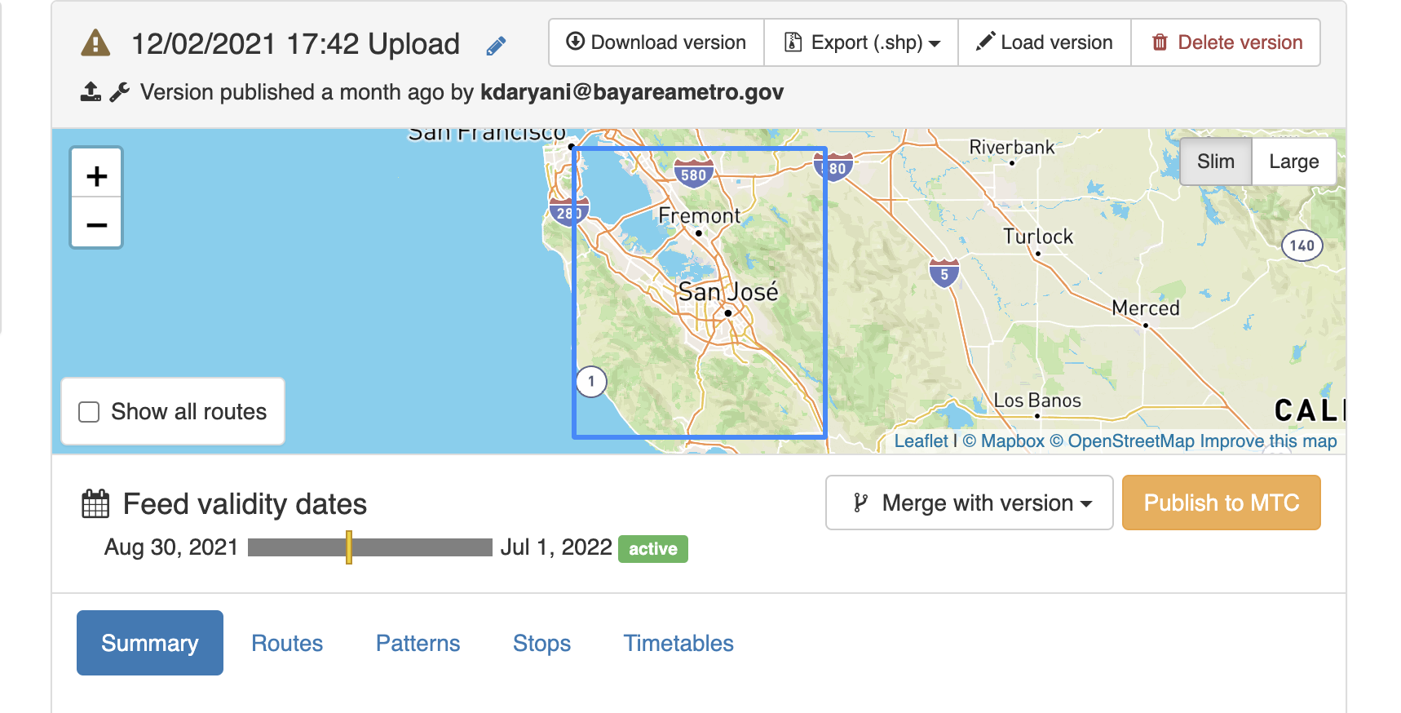Click Improve this map link
The height and width of the screenshot is (713, 1401).
1268,441
